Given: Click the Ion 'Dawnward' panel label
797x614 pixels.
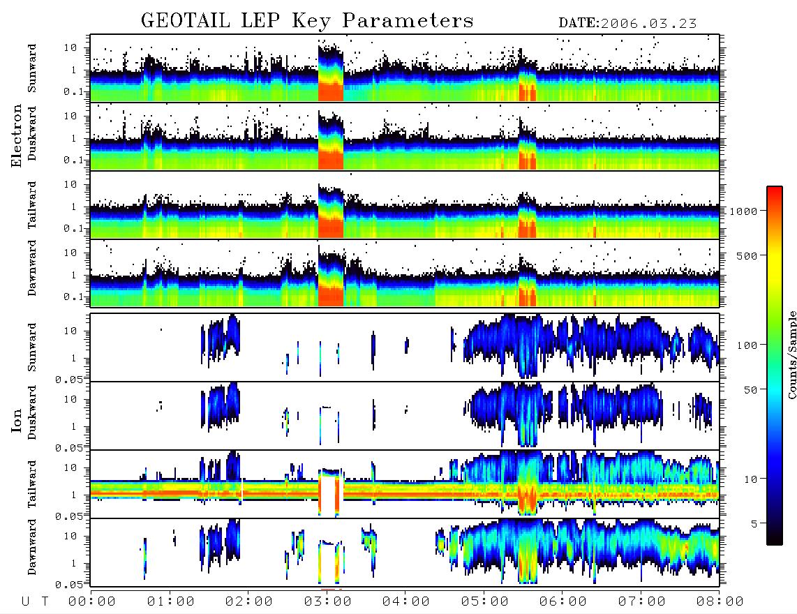Looking at the screenshot, I should tap(31, 547).
